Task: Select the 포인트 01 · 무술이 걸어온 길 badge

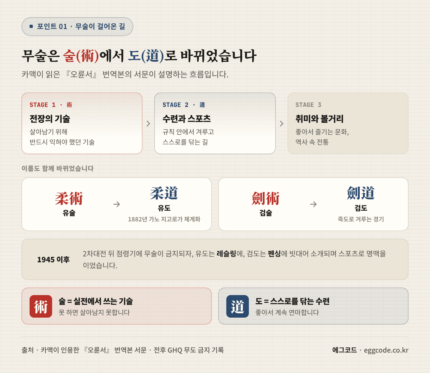Action: coord(77,27)
